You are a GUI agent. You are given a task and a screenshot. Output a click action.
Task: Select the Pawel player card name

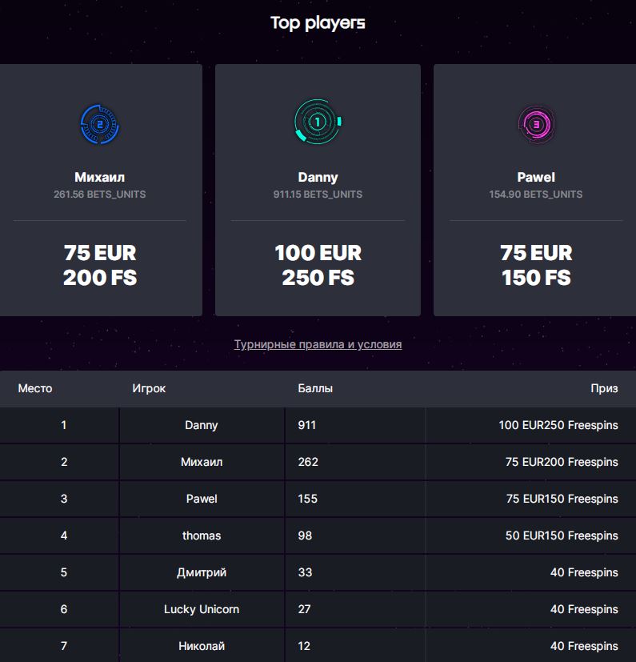(536, 177)
